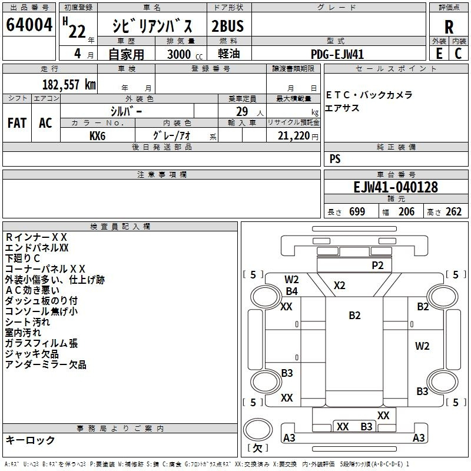Click the note 室内汚れ
471x471 pixels.
[23, 332]
